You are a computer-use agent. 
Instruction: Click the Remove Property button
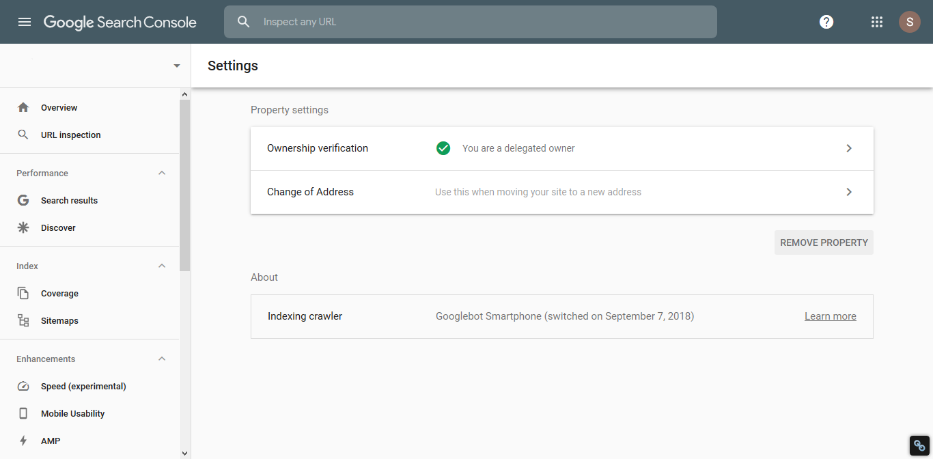click(x=824, y=242)
